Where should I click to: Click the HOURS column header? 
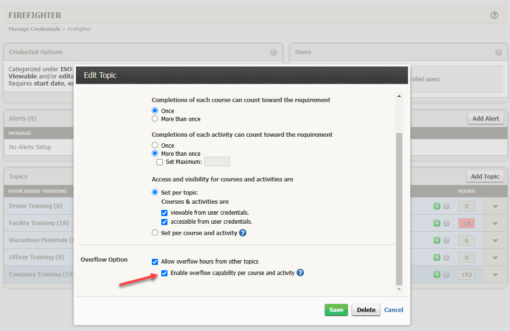(x=466, y=191)
